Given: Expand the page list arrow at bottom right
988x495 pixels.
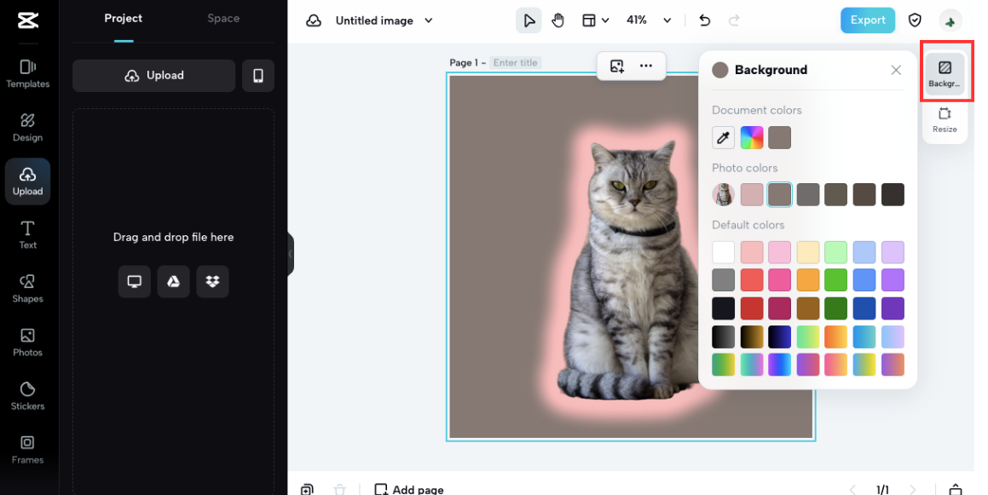Looking at the screenshot, I should [956, 489].
